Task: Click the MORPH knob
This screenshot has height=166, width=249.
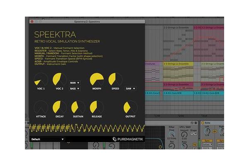Action: point(97,80)
